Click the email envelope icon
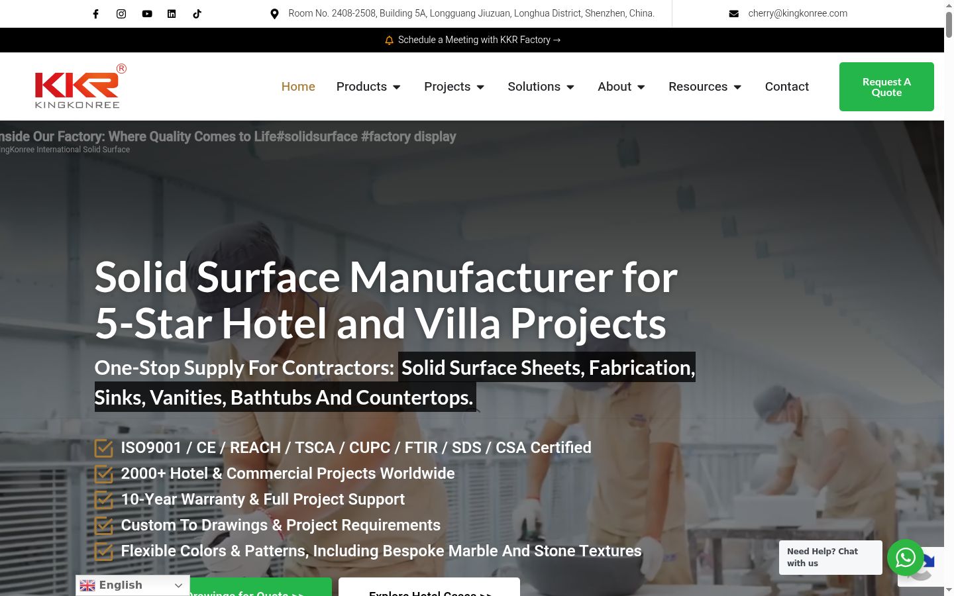The width and height of the screenshot is (954, 596). point(734,14)
